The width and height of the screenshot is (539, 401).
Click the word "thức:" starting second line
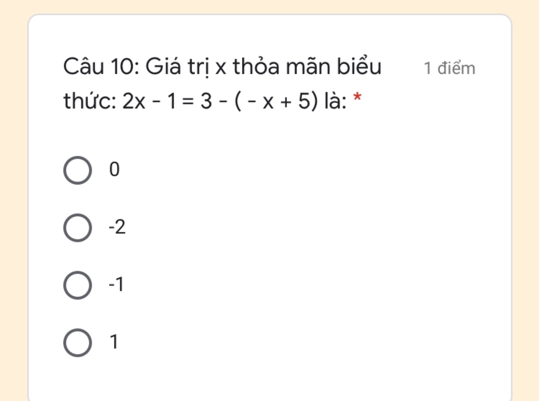90,101
